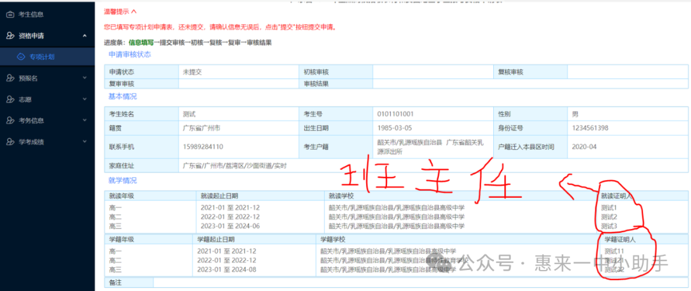Viewport: 691px width, 291px height.
Task: Click the 审核结果 label cell
Action: click(336, 84)
